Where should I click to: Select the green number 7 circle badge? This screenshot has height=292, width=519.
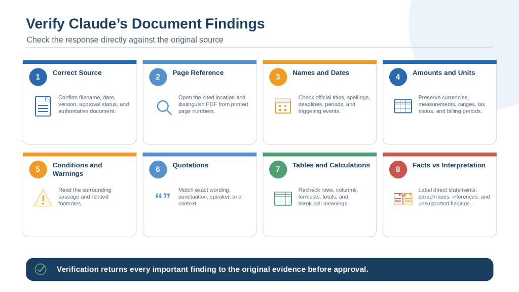click(x=278, y=169)
